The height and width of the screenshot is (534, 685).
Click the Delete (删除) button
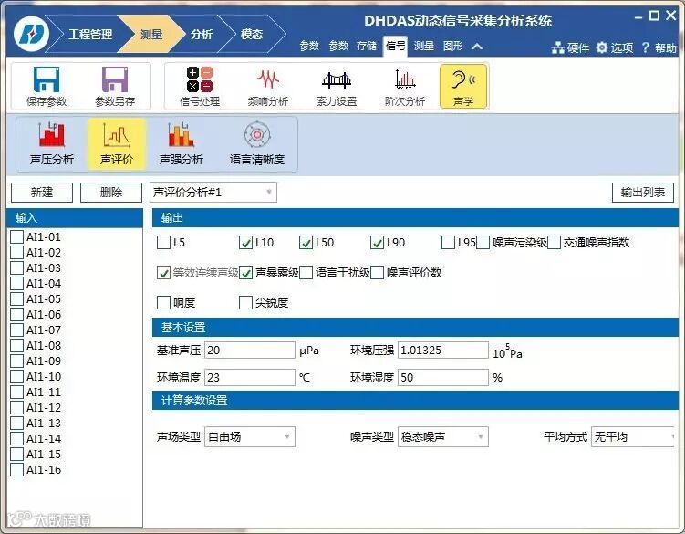click(x=111, y=193)
